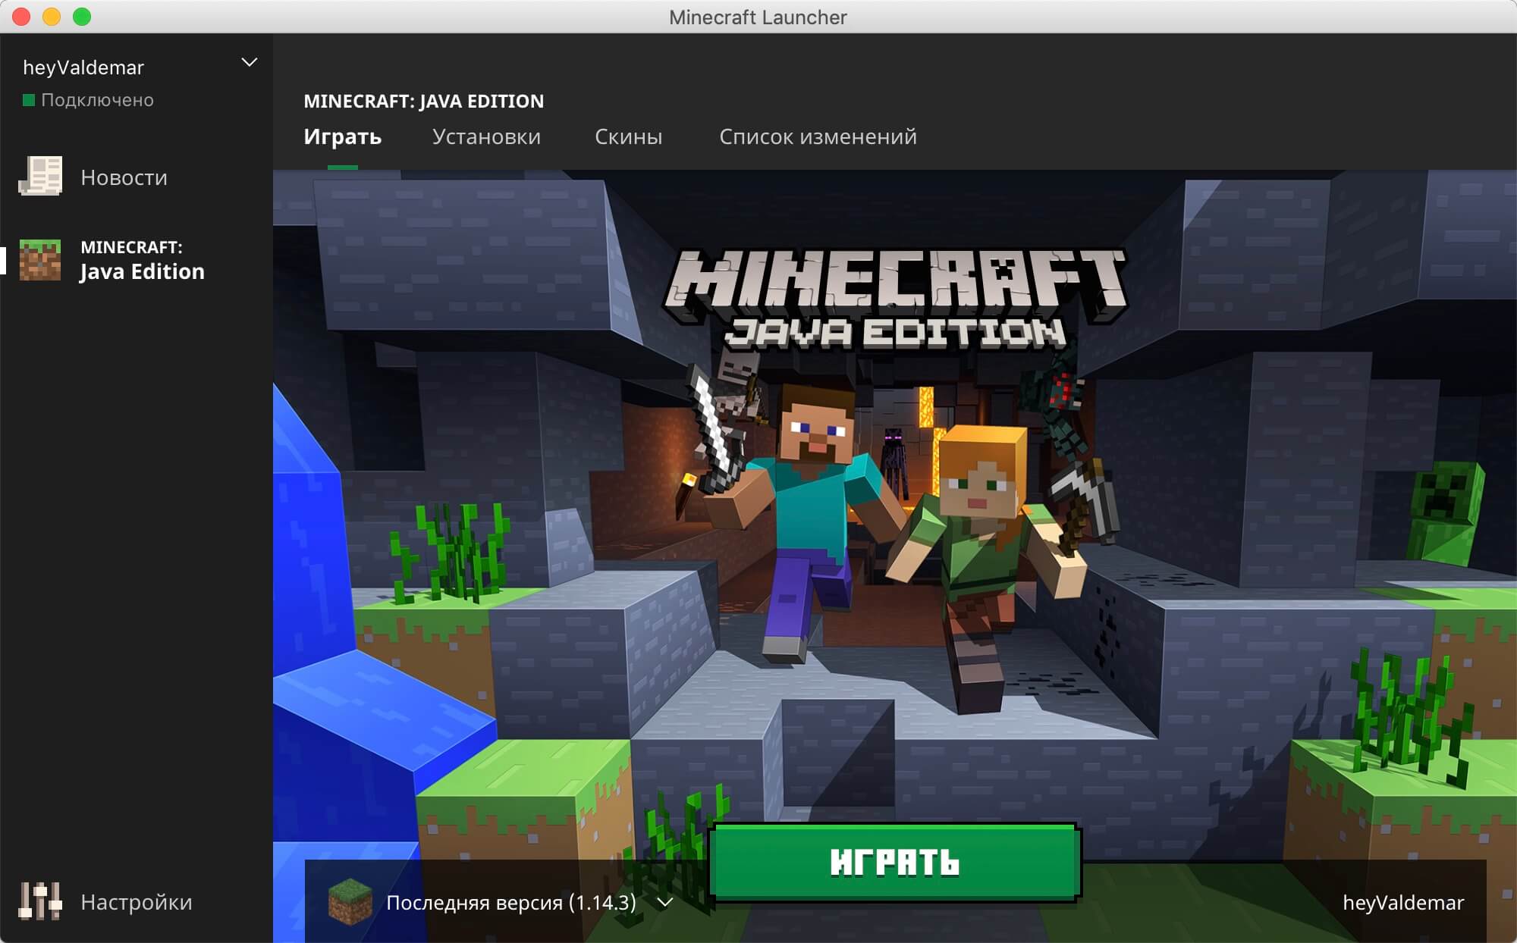Open the Скины tab
The height and width of the screenshot is (943, 1517).
(x=628, y=136)
